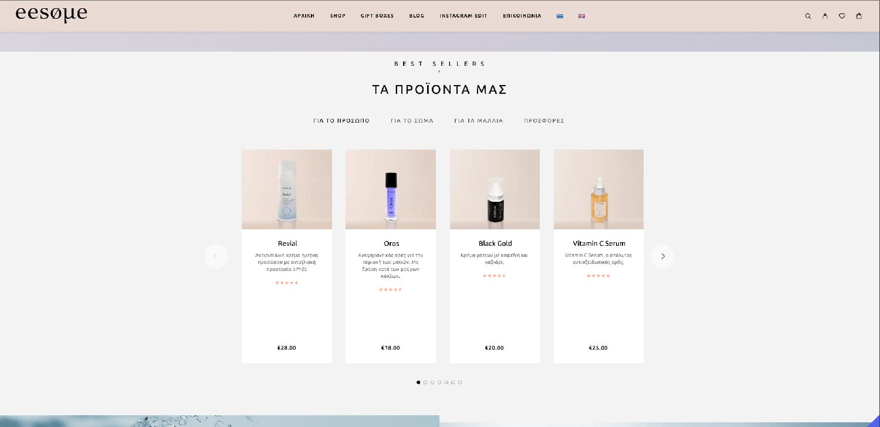The image size is (880, 427).
Task: Open the Black Gold product name link
Action: click(x=495, y=243)
